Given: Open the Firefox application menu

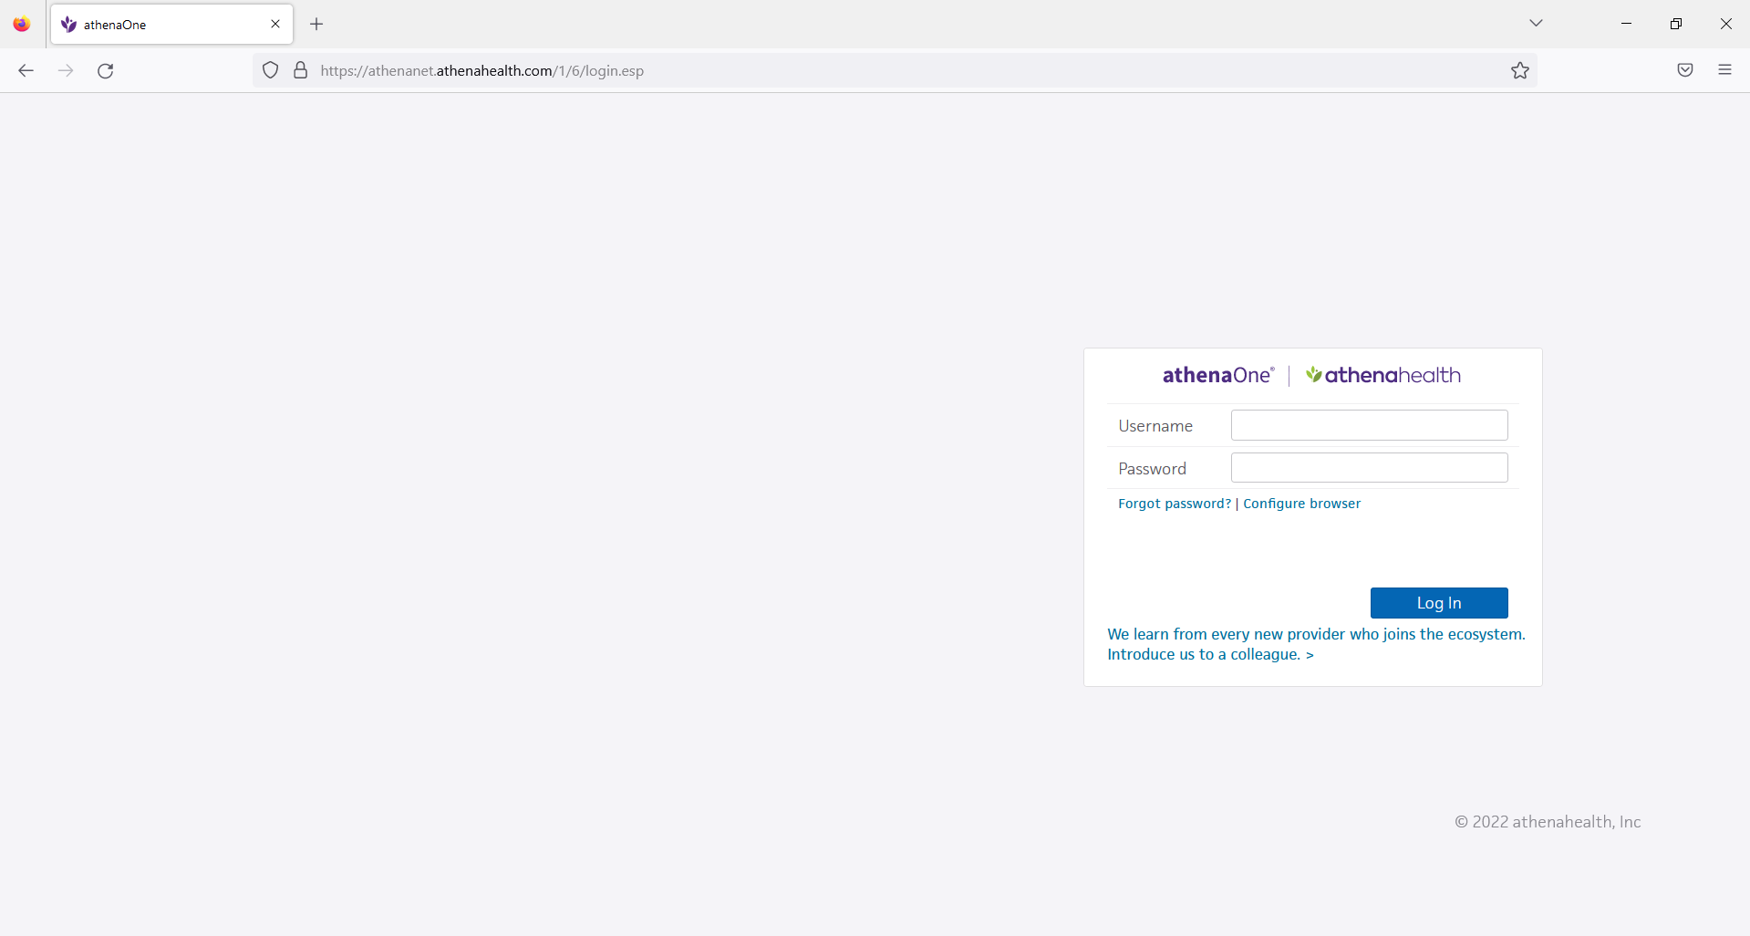Looking at the screenshot, I should [1725, 69].
